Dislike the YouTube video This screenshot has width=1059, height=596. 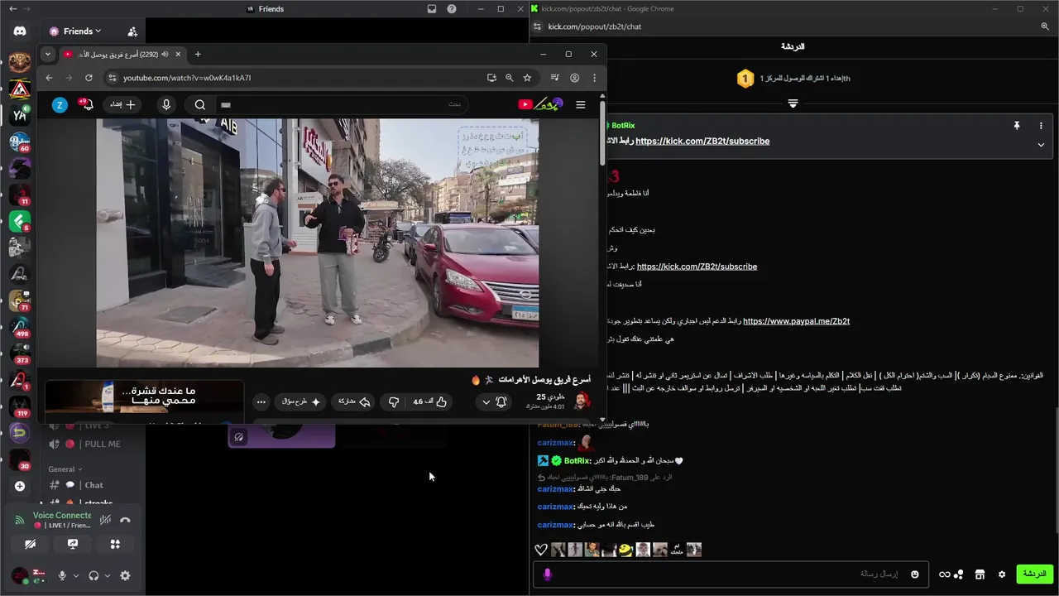point(394,401)
